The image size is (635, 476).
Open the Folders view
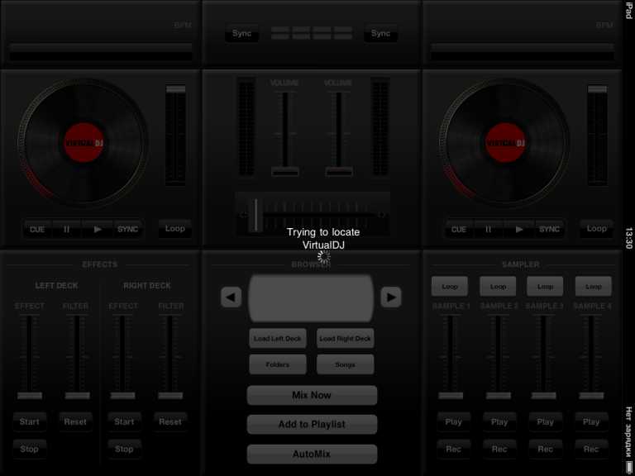pyautogui.click(x=278, y=364)
